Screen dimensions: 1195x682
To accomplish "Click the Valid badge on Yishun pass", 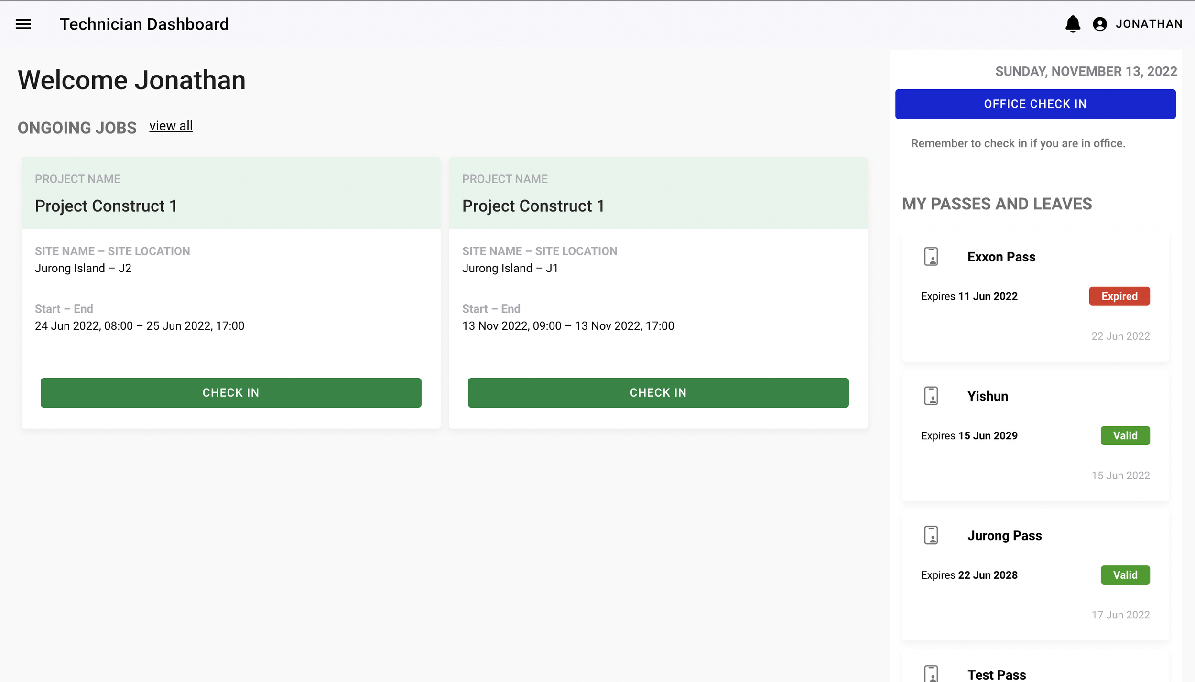I will [1125, 436].
